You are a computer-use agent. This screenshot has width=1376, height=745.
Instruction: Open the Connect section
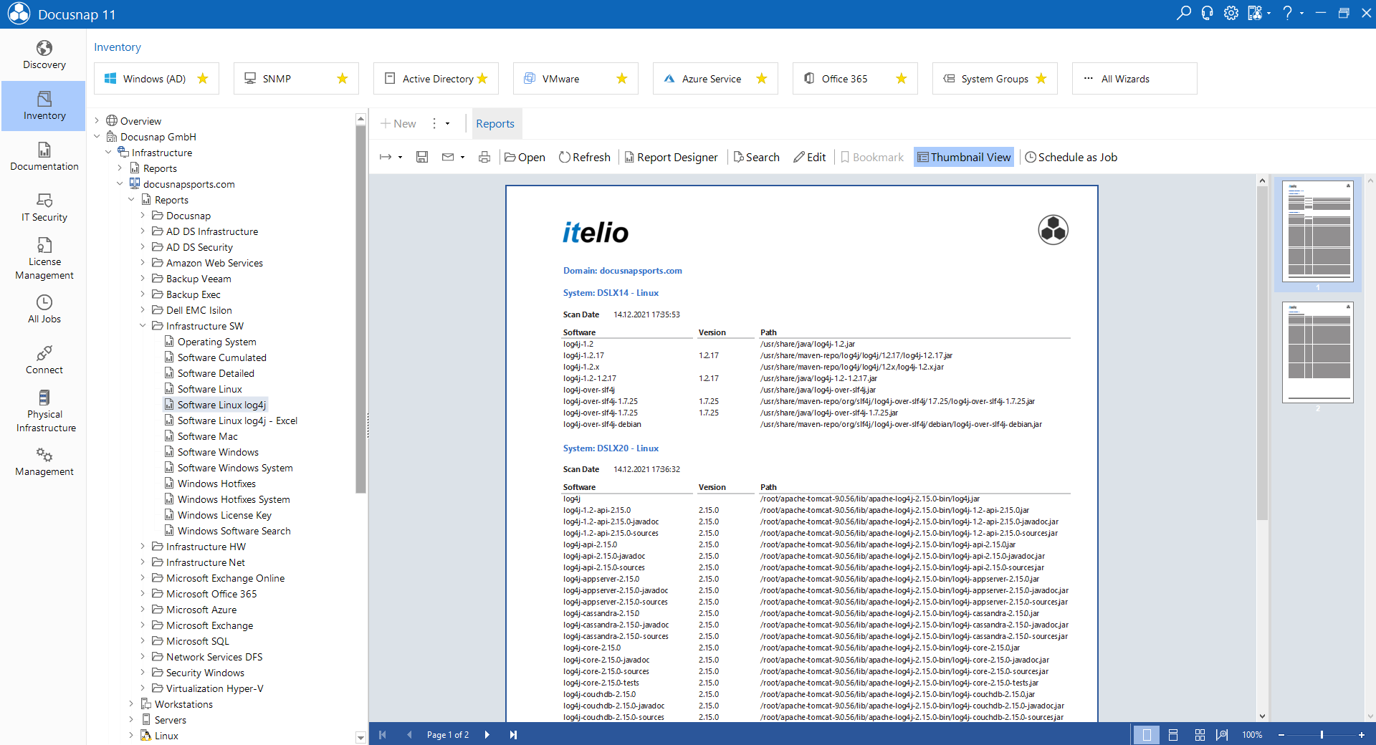[x=44, y=360]
